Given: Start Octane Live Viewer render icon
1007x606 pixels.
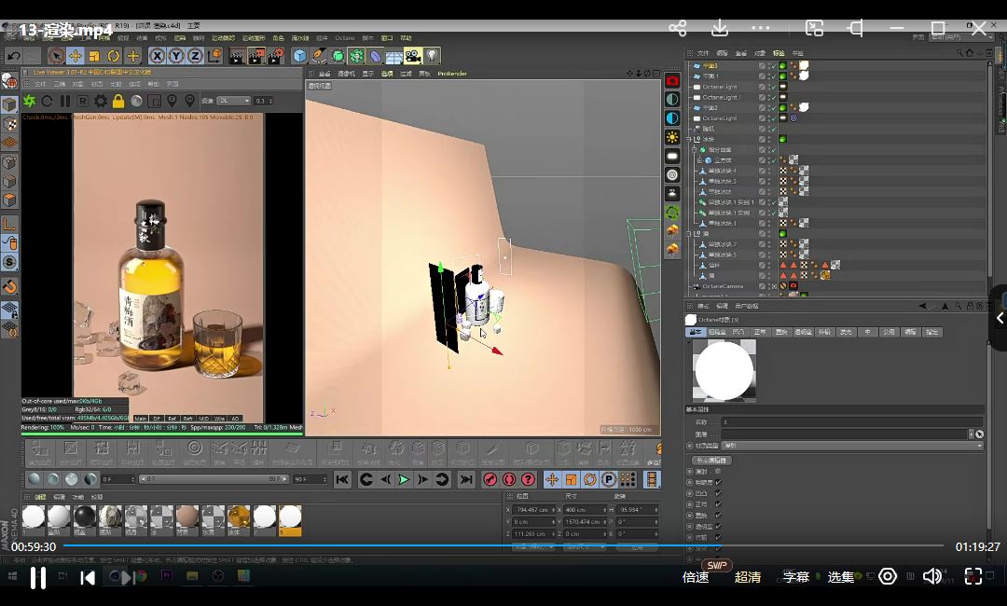Looking at the screenshot, I should tap(30, 101).
